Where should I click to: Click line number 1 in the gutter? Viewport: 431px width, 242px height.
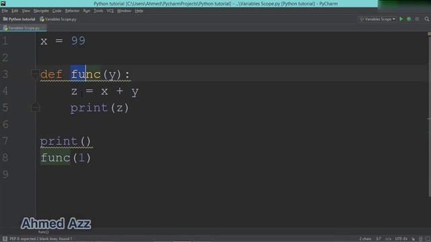point(5,41)
